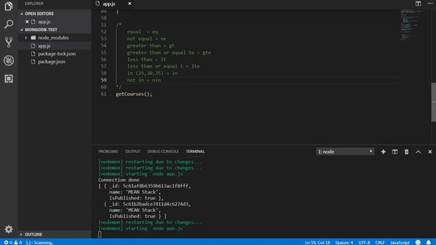Split the terminal panel
The width and height of the screenshot is (436, 245).
click(x=395, y=152)
